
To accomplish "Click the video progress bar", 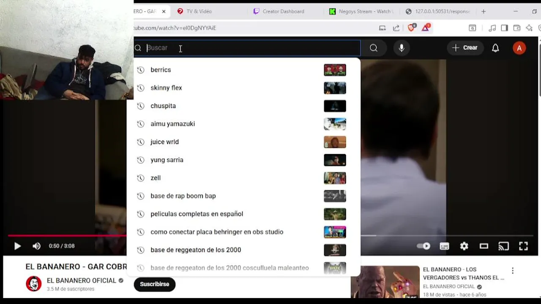I will pyautogui.click(x=270, y=236).
